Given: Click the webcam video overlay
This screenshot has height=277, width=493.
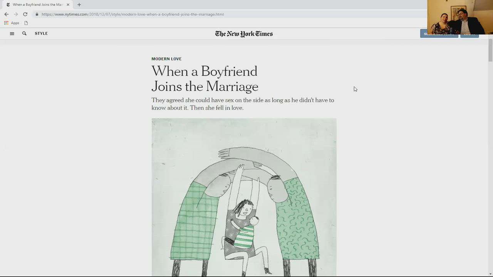Looking at the screenshot, I should tap(459, 17).
